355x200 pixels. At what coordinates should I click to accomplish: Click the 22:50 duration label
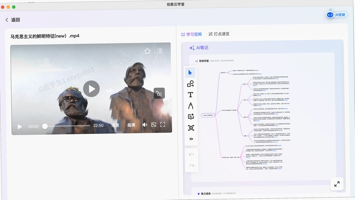pyautogui.click(x=98, y=125)
